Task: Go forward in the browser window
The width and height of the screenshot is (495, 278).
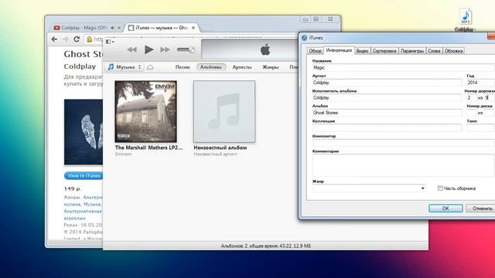Action: coord(65,39)
